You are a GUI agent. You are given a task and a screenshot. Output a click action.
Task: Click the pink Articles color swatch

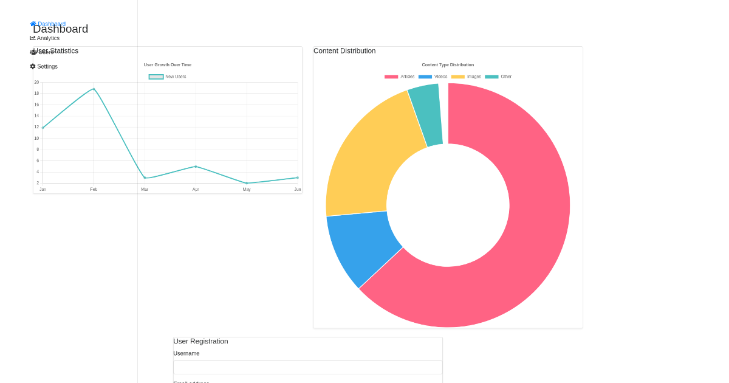point(391,77)
